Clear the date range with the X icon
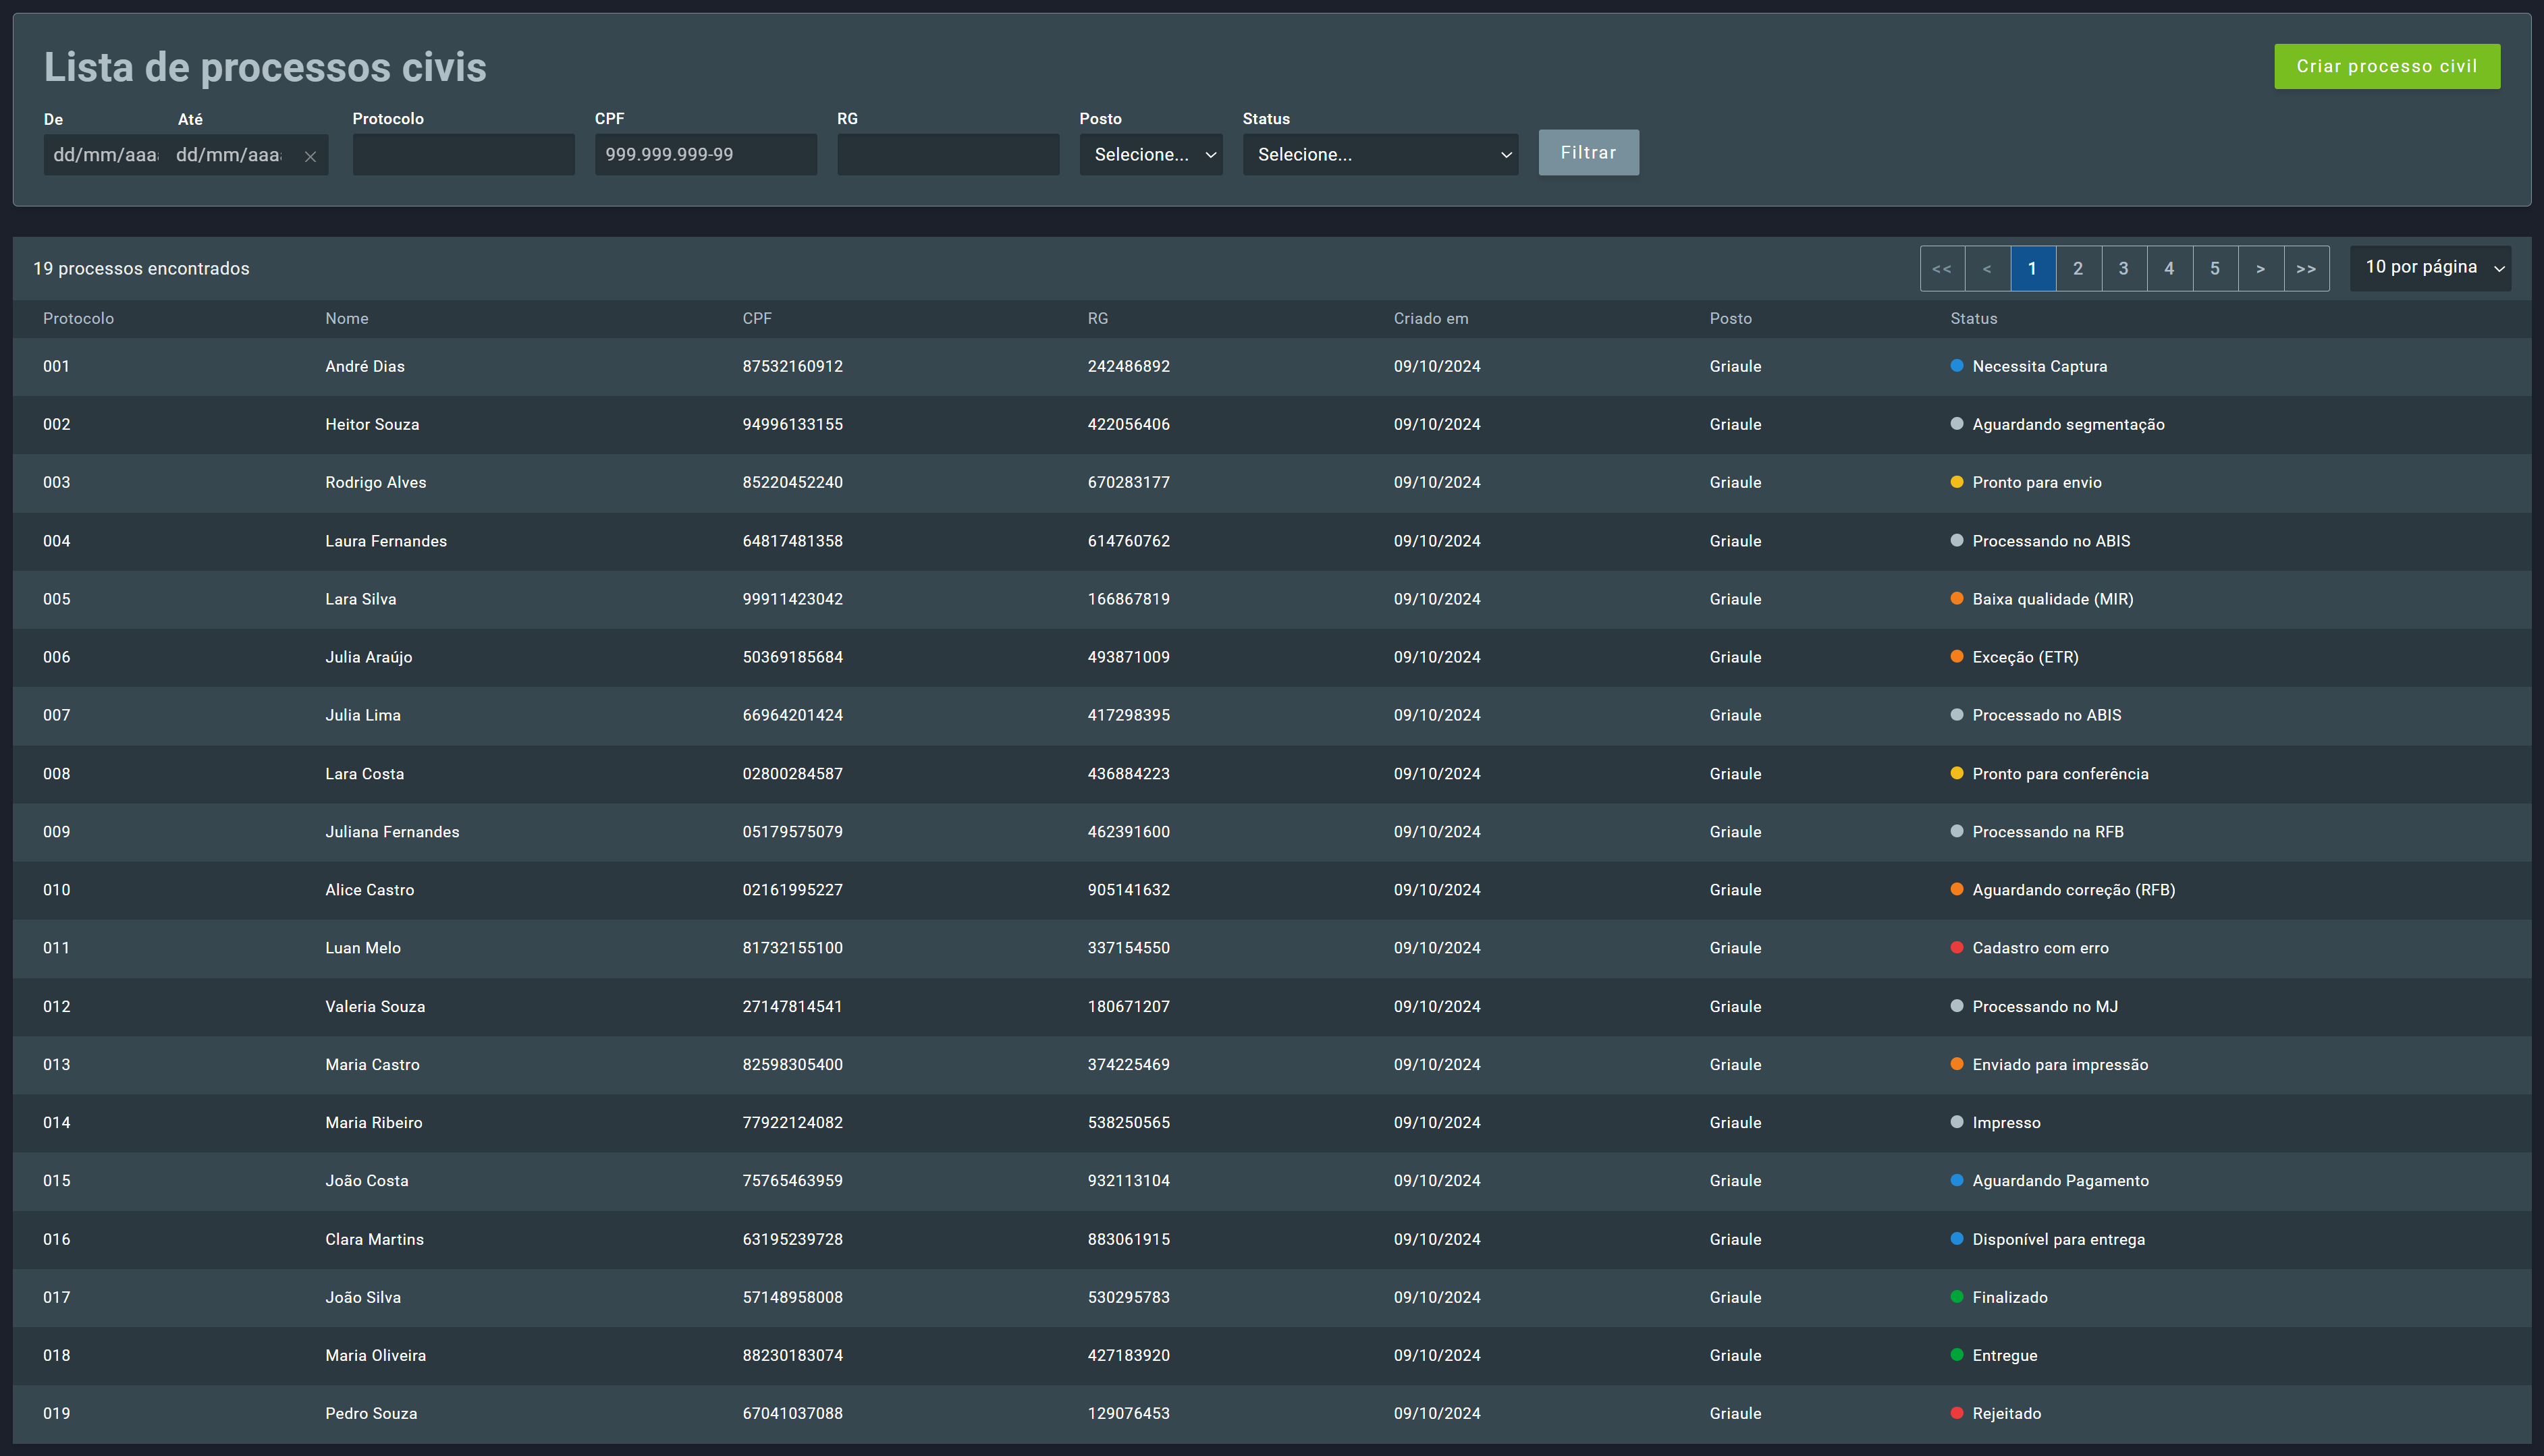This screenshot has width=2544, height=1456. coord(310,157)
